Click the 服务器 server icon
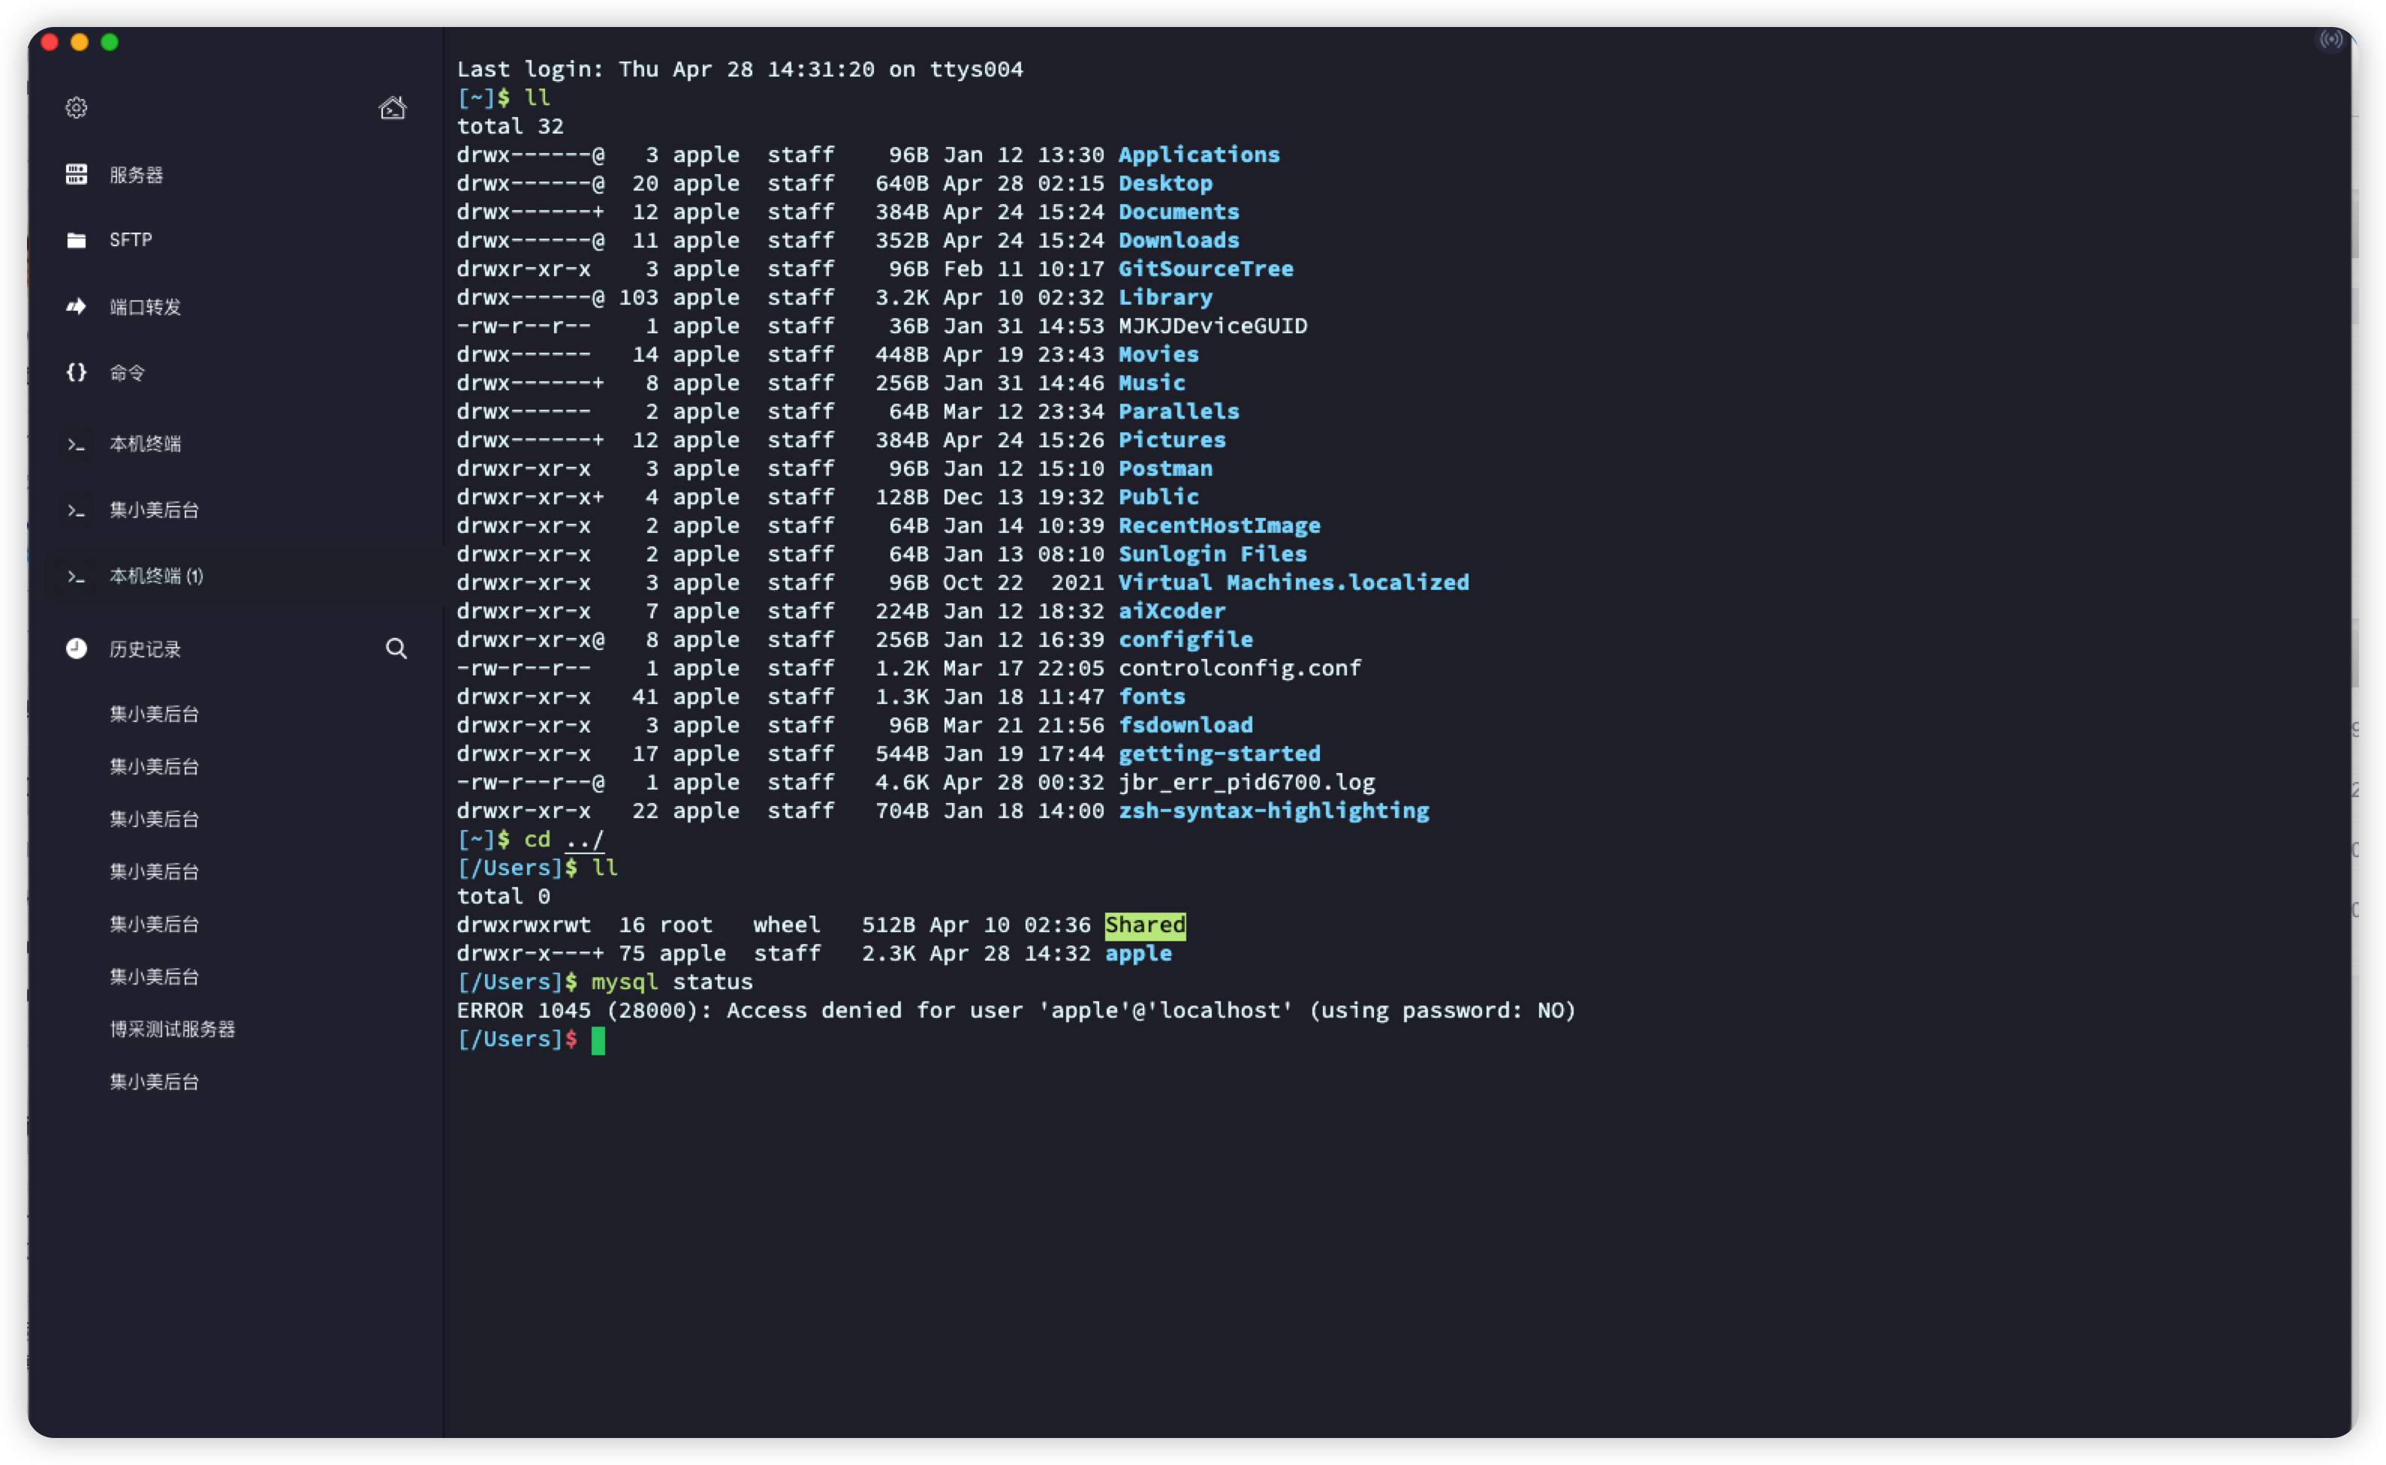2386x1465 pixels. (x=77, y=174)
